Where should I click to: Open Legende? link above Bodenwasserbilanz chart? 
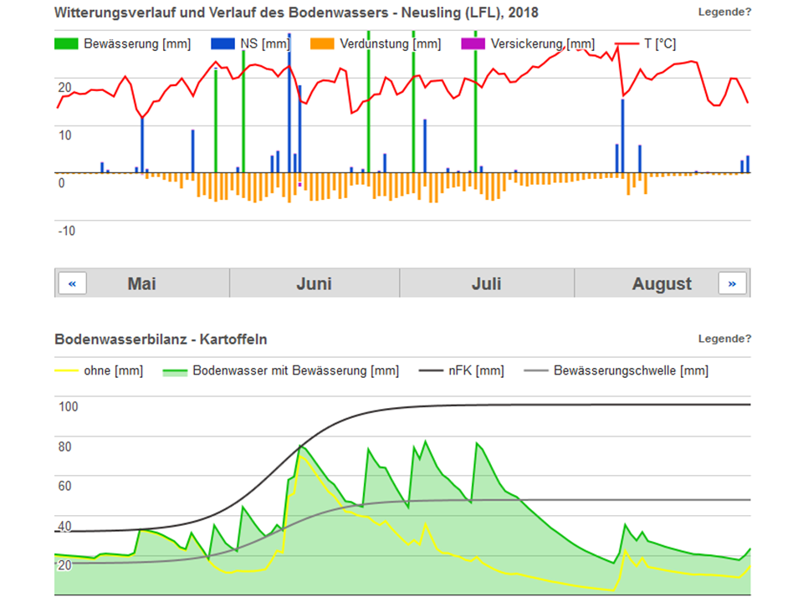click(724, 339)
